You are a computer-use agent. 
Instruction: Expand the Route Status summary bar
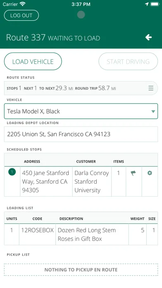click(81, 88)
